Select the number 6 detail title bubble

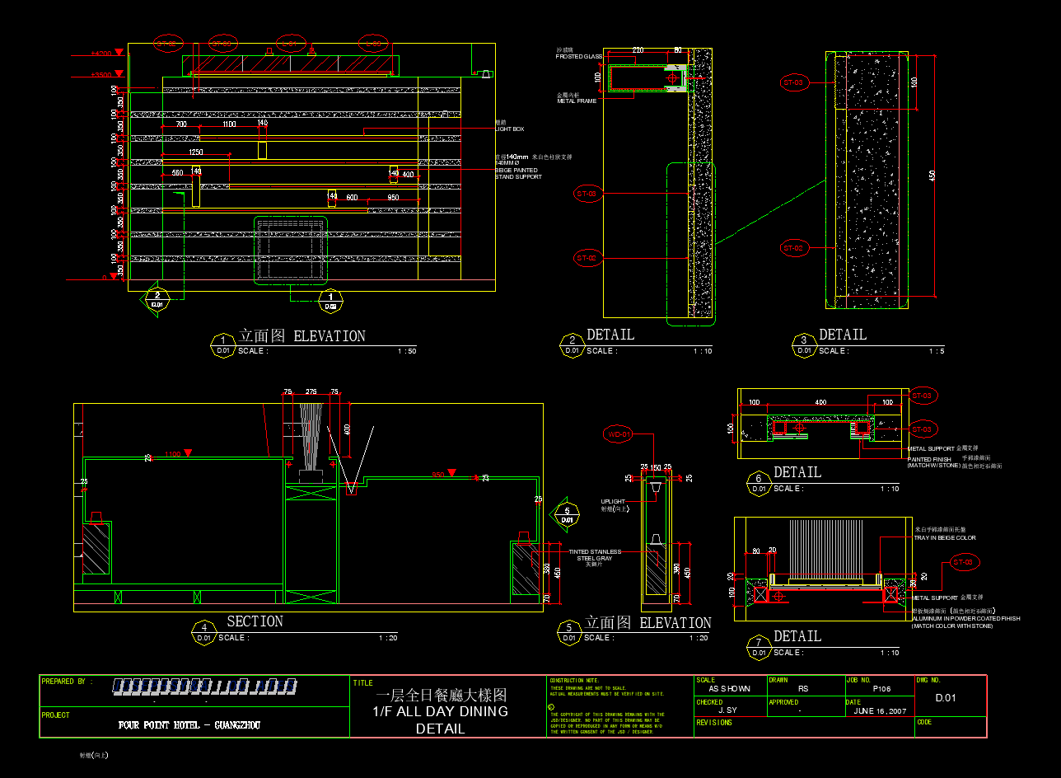click(x=758, y=483)
